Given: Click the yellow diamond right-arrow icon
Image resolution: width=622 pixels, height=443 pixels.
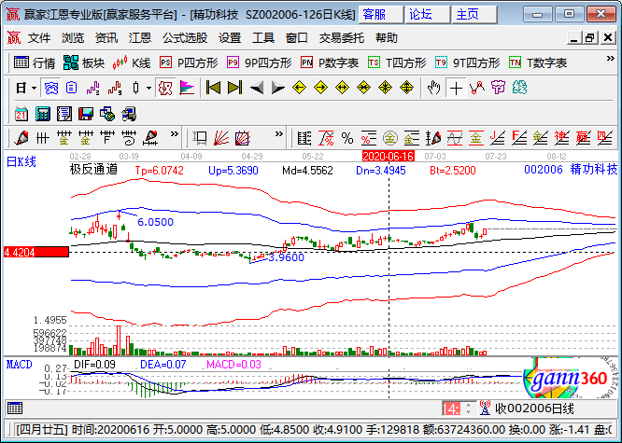Looking at the screenshot, I should tap(320, 88).
